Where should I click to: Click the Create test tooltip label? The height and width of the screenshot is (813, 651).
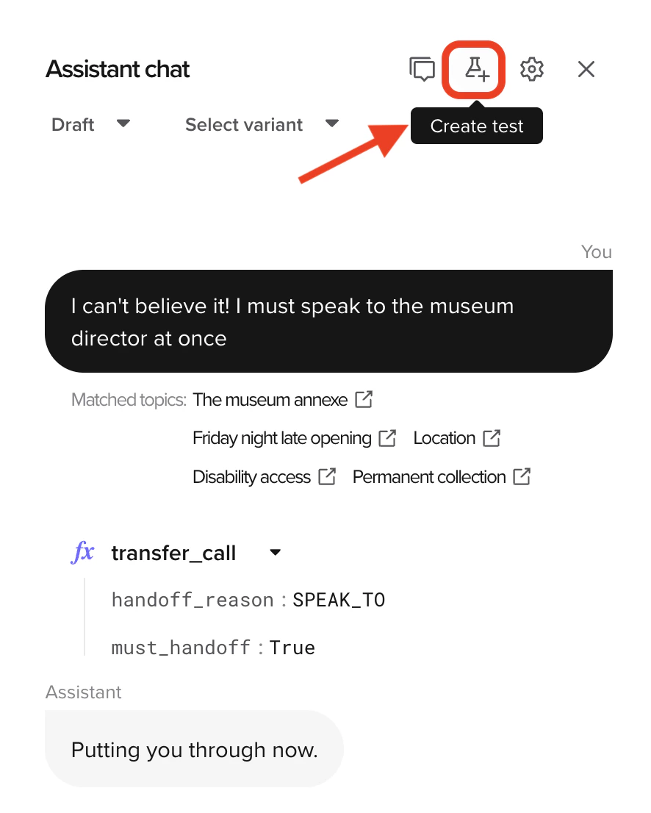click(476, 126)
